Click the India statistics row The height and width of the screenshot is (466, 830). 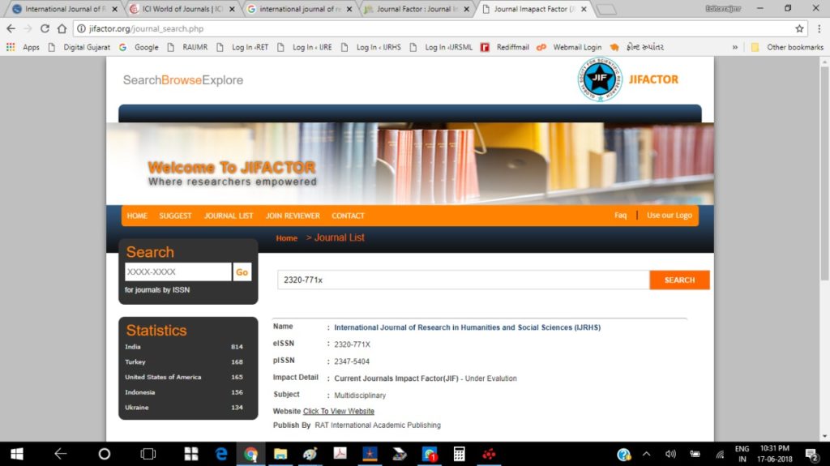pos(184,347)
